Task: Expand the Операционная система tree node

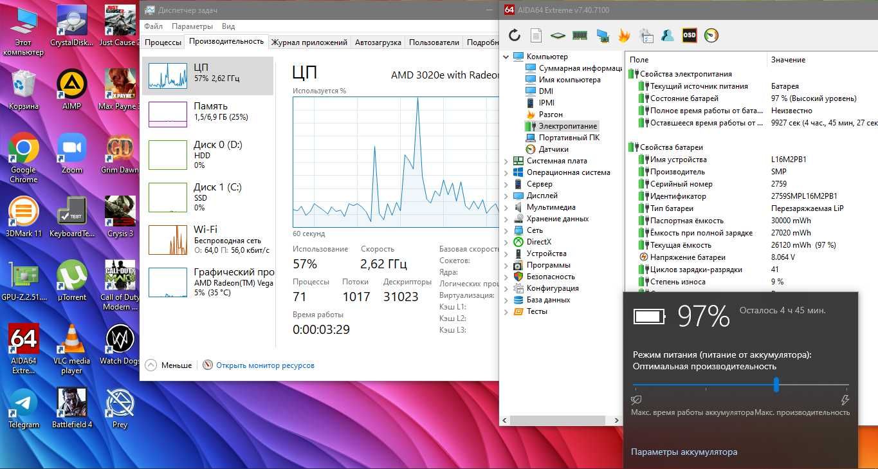Action: click(506, 172)
